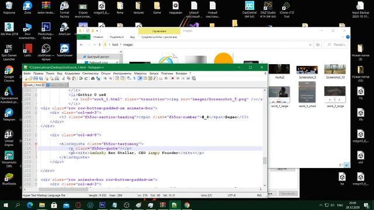The width and height of the screenshot is (374, 210).
Task: Click the Save recorded macro icon
Action: [x=193, y=78]
